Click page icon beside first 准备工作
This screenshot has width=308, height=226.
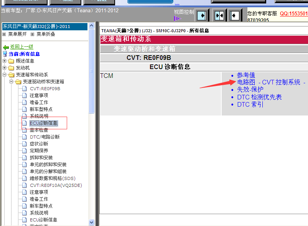tap(25, 102)
